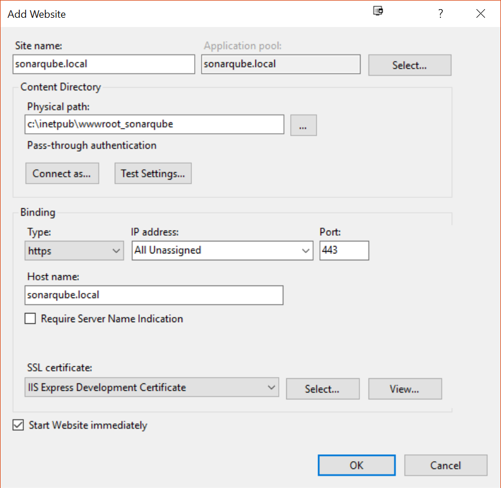Expand the IP address combo box
This screenshot has height=488, width=501.
point(222,250)
